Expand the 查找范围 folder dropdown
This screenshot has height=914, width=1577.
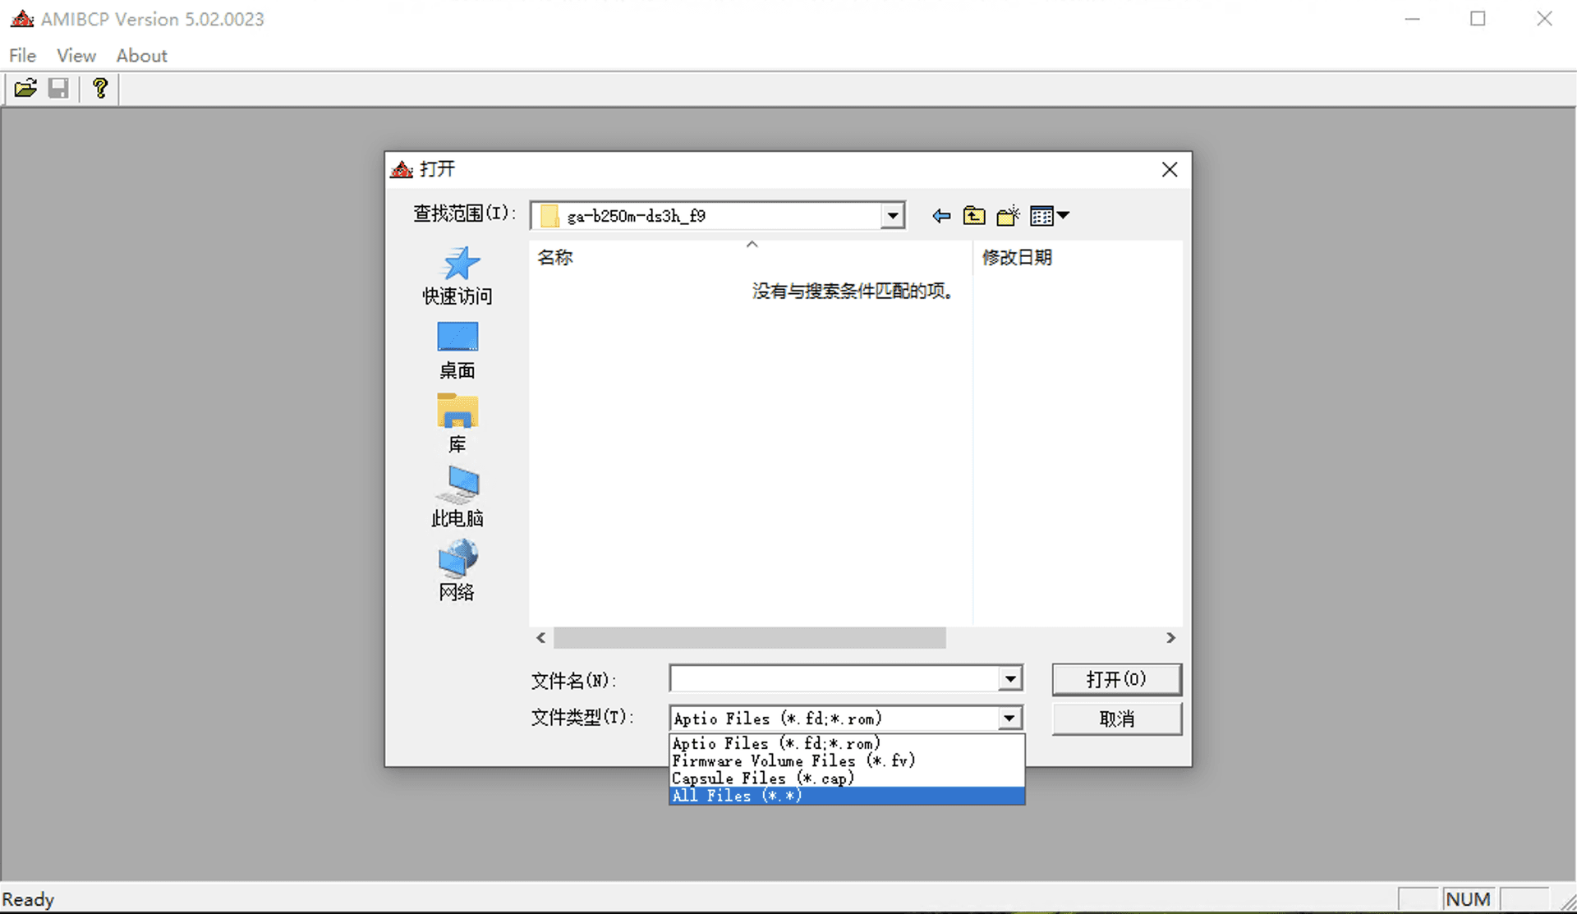coord(892,216)
